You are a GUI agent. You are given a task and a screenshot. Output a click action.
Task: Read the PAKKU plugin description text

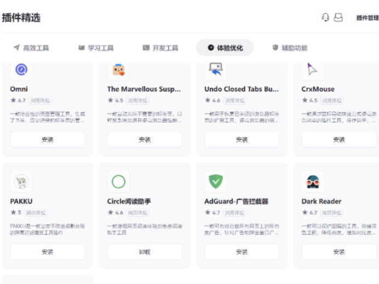click(x=47, y=229)
